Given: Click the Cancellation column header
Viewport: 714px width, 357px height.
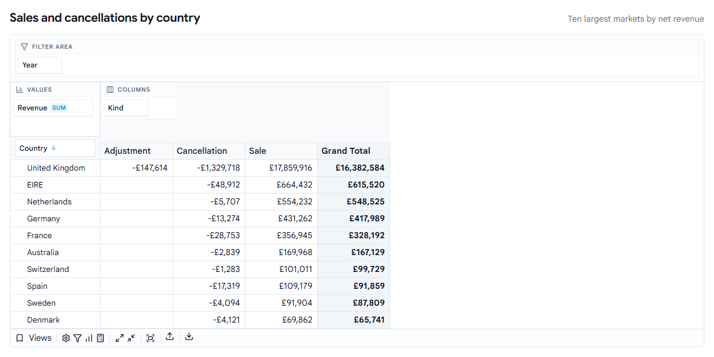Looking at the screenshot, I should coord(209,151).
